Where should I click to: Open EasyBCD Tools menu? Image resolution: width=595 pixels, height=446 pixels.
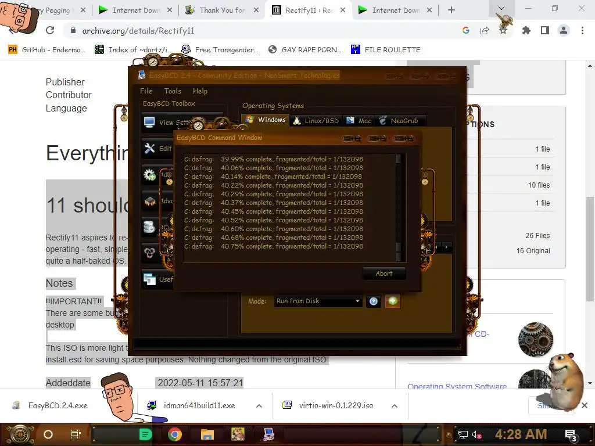coord(173,91)
